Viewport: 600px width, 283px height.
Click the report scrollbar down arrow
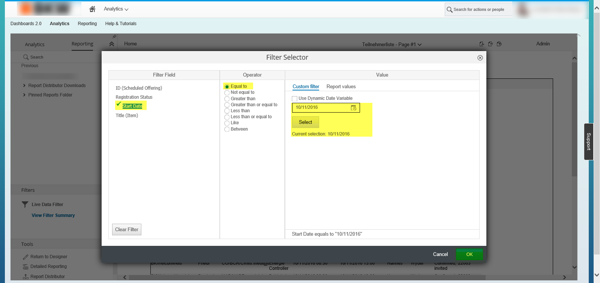coord(574,268)
